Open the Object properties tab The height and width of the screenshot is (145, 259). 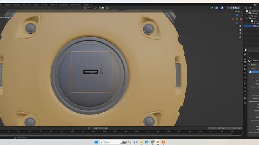(245, 77)
